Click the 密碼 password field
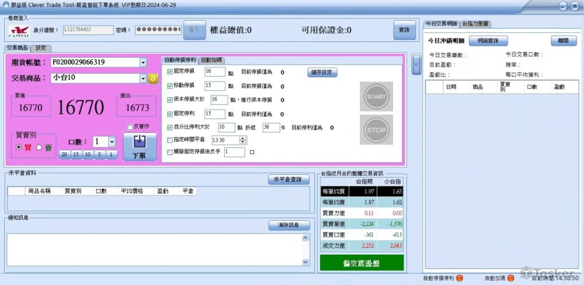Image resolution: width=584 pixels, height=285 pixels. click(158, 30)
